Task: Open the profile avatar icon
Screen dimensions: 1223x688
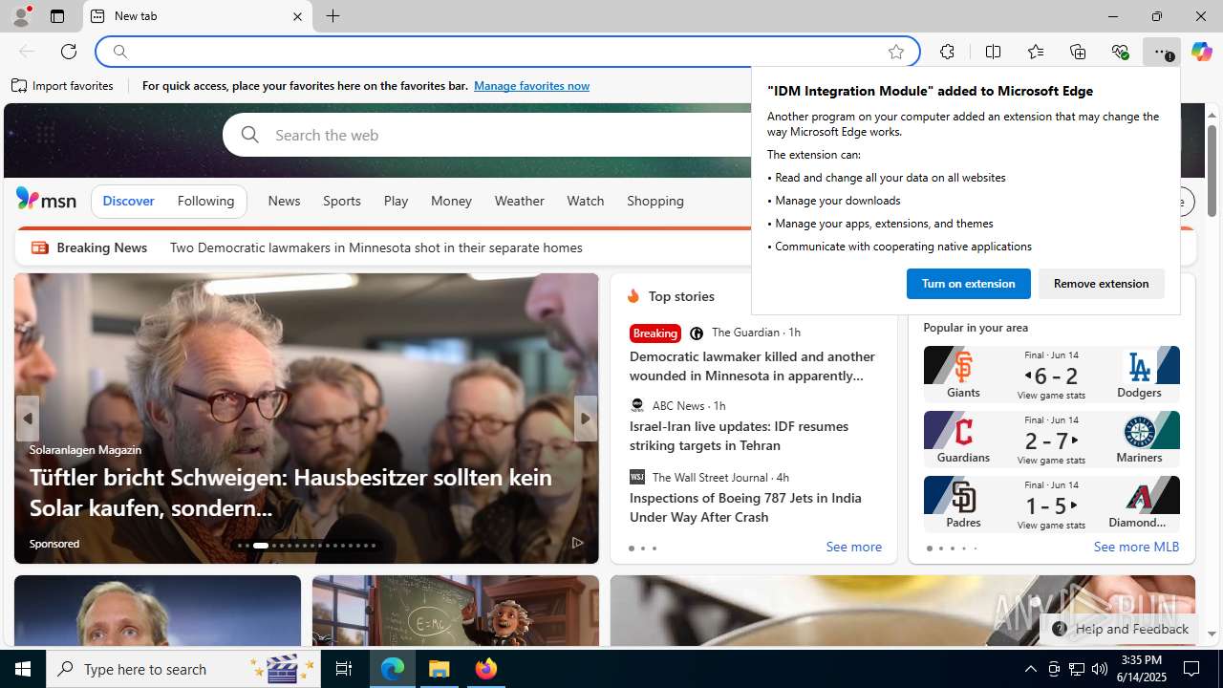Action: tap(21, 16)
